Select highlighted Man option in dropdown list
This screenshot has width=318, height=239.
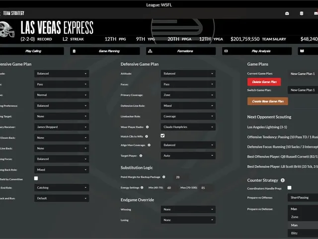tap(303, 225)
